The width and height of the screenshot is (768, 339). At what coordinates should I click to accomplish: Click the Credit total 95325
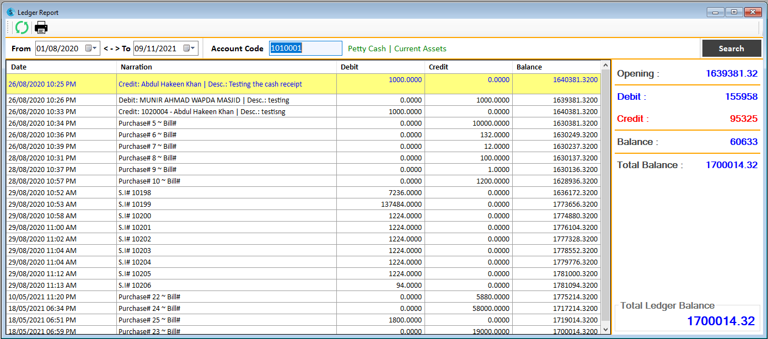pyautogui.click(x=744, y=119)
